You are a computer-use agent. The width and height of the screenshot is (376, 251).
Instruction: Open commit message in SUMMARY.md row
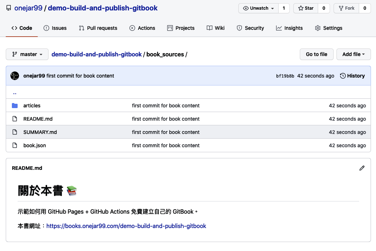coord(166,132)
